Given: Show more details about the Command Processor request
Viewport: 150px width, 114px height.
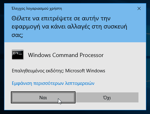Looking at the screenshot, I should tap(53, 83).
